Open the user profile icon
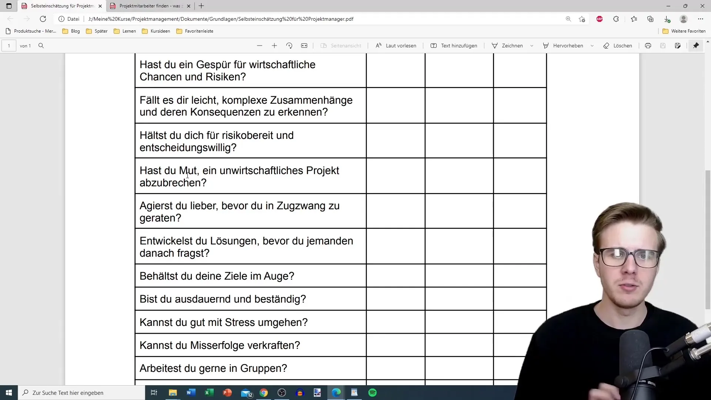Image resolution: width=711 pixels, height=400 pixels. (684, 19)
